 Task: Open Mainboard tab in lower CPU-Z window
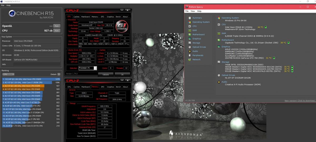pos(85,87)
